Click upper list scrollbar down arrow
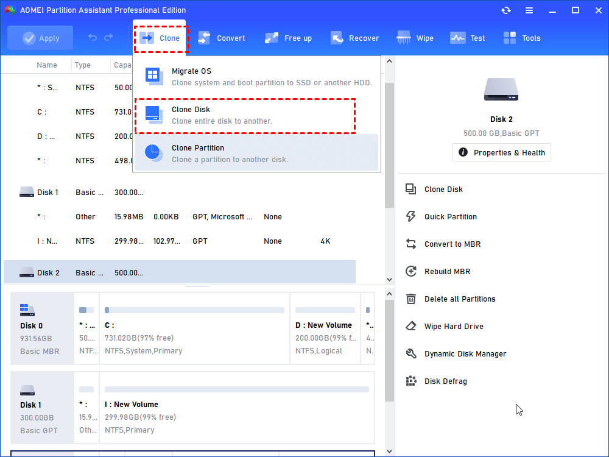 (x=390, y=280)
